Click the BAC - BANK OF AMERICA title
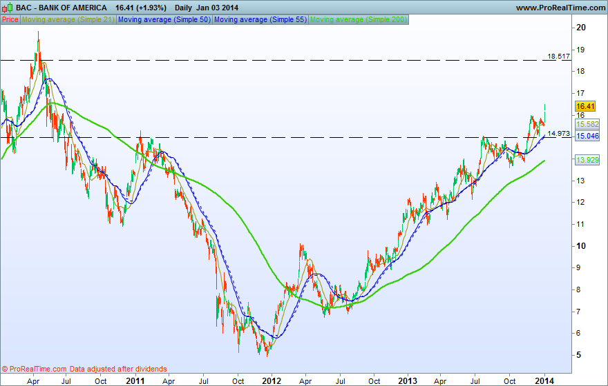This screenshot has height=386, width=608. [61, 8]
